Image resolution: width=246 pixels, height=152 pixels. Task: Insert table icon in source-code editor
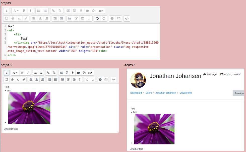[83, 18]
